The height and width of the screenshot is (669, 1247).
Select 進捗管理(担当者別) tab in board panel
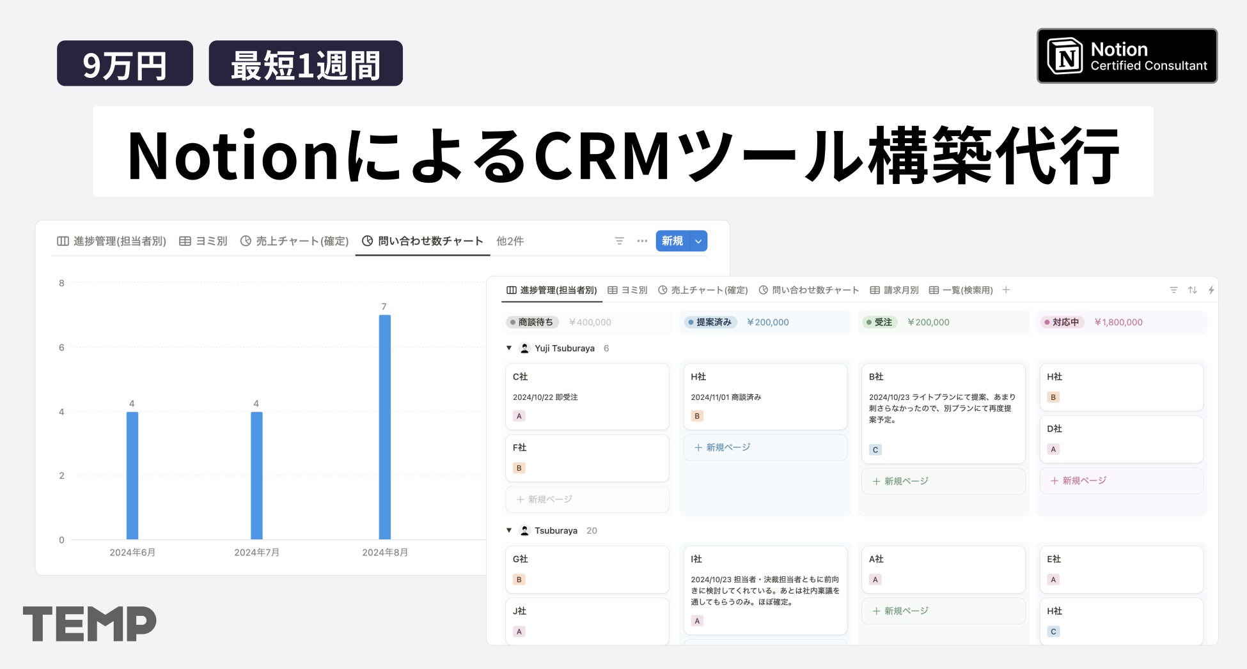pyautogui.click(x=552, y=290)
